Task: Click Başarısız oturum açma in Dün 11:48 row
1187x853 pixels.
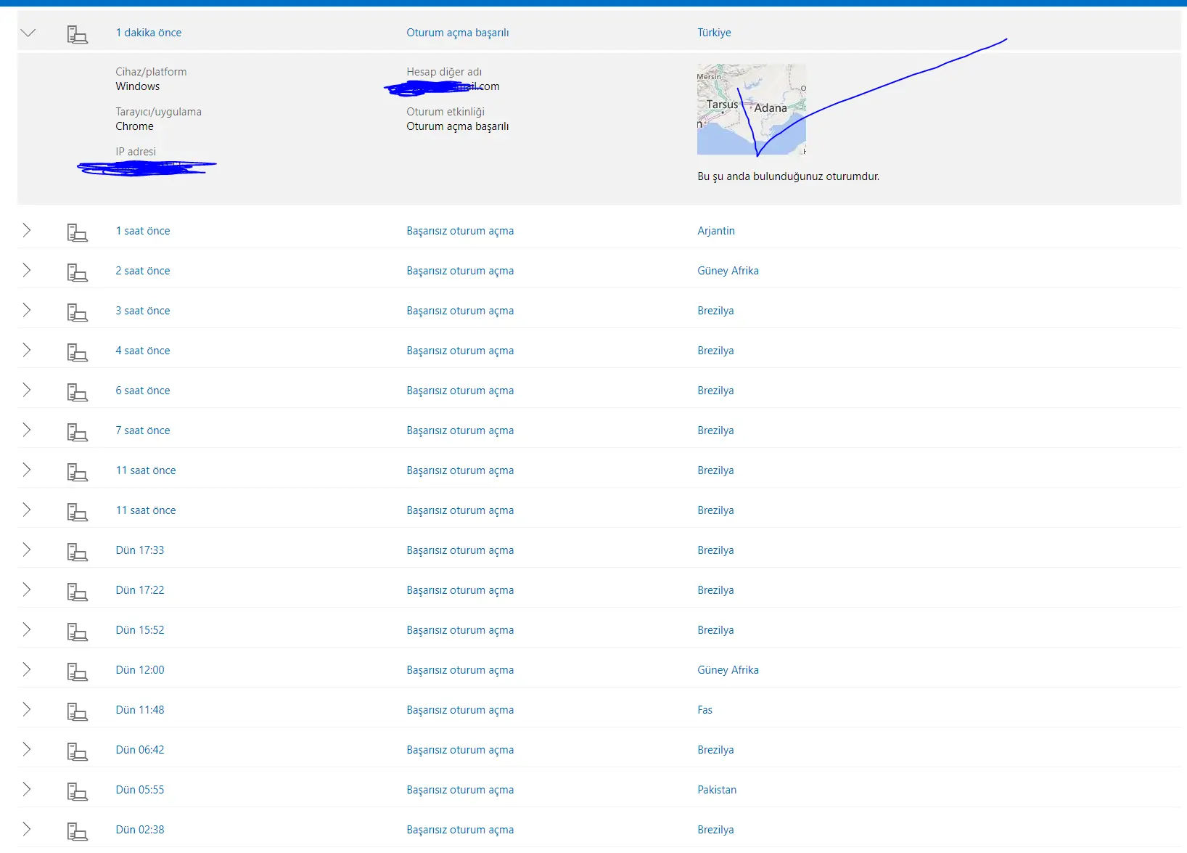Action: point(460,710)
